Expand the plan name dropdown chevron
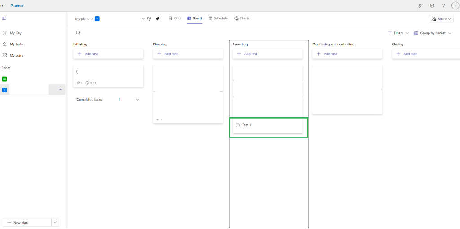 pyautogui.click(x=143, y=18)
